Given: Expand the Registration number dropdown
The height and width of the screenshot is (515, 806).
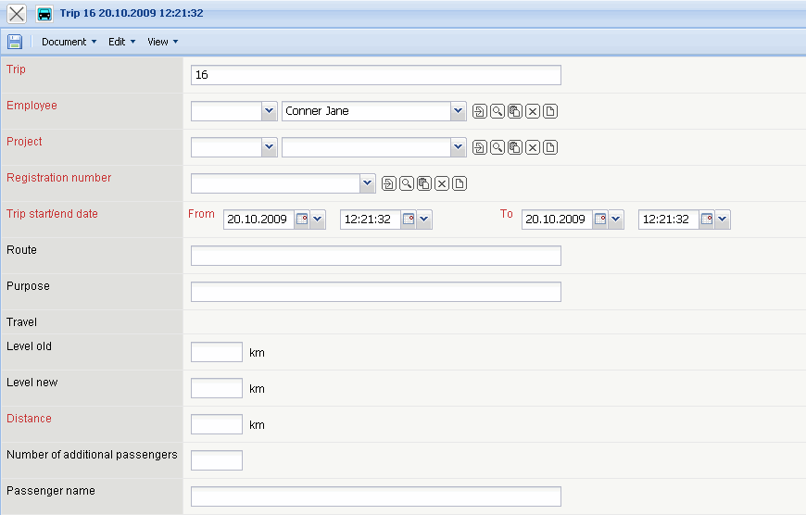Looking at the screenshot, I should (367, 183).
